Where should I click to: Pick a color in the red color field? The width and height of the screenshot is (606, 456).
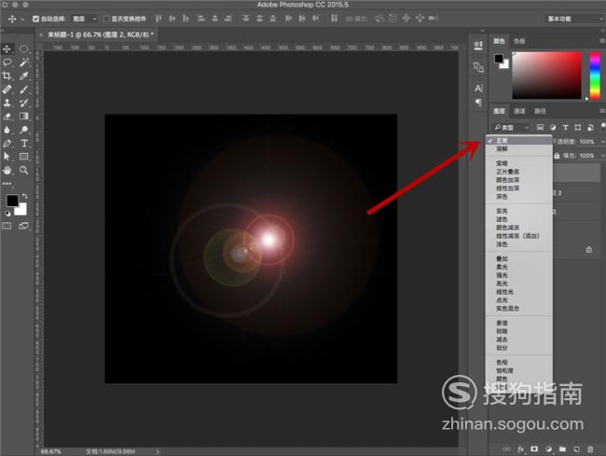click(x=547, y=76)
